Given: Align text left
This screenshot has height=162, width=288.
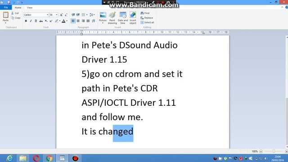Looking at the screenshot, I should pyautogui.click(x=73, y=21).
